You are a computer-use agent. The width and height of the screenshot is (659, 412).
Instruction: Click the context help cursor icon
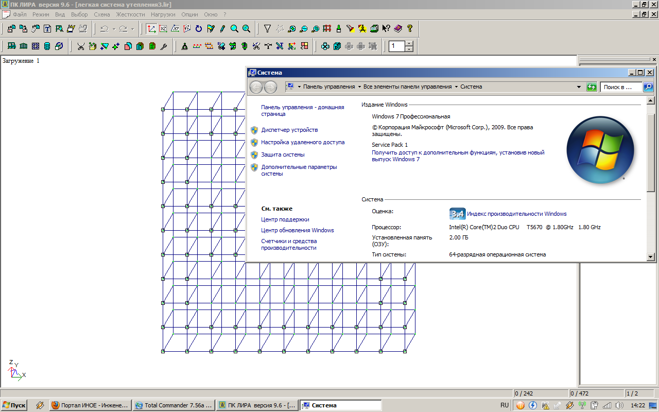click(386, 29)
